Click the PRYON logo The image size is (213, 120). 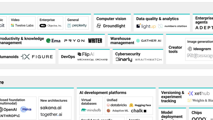point(75,41)
